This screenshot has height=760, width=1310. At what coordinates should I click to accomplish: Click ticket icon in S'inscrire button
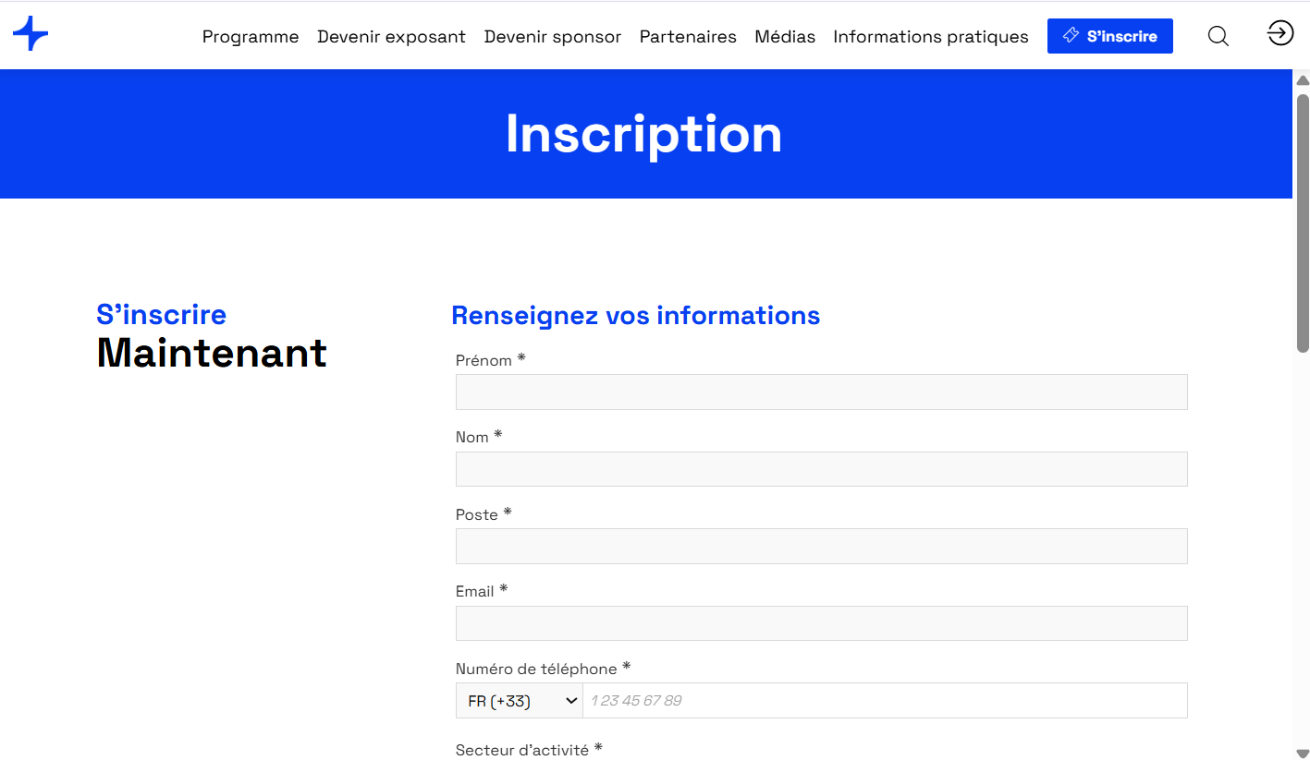coord(1071,35)
